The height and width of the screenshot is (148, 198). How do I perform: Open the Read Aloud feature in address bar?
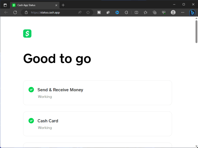(x=80, y=12)
